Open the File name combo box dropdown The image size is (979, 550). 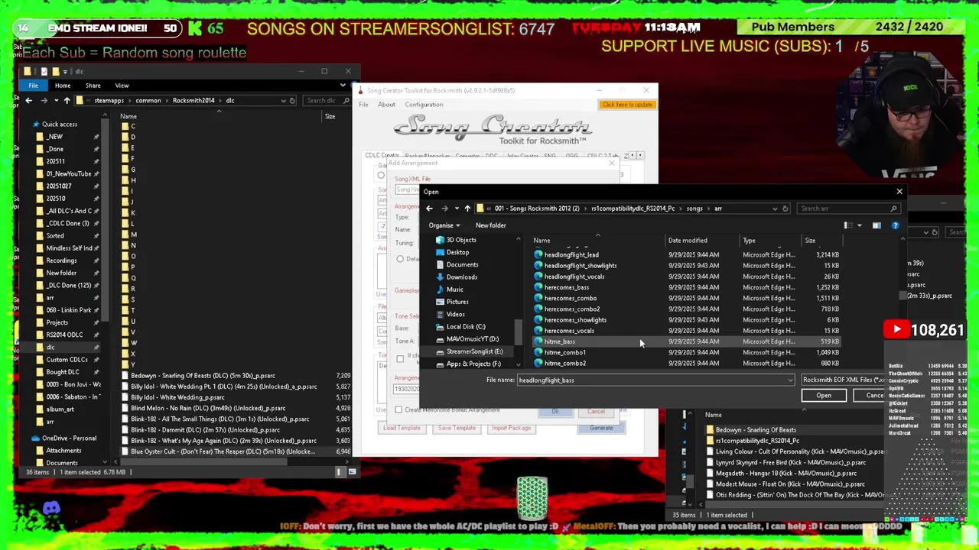(x=789, y=380)
